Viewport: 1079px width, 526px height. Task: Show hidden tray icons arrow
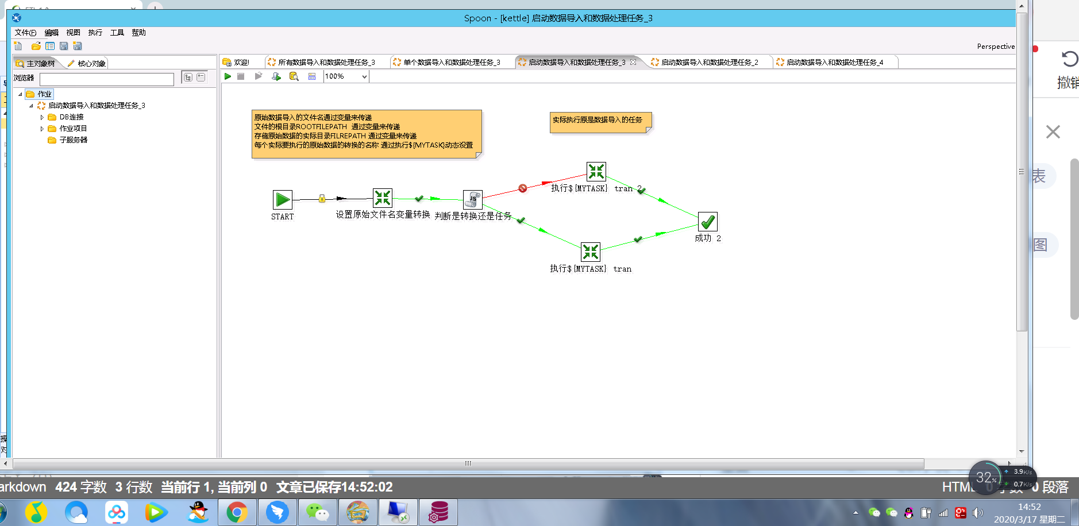click(856, 513)
